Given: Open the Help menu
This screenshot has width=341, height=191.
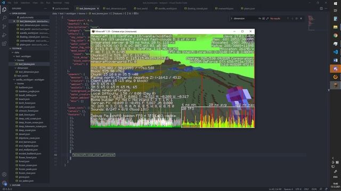Looking at the screenshot, I should pos(67,3).
